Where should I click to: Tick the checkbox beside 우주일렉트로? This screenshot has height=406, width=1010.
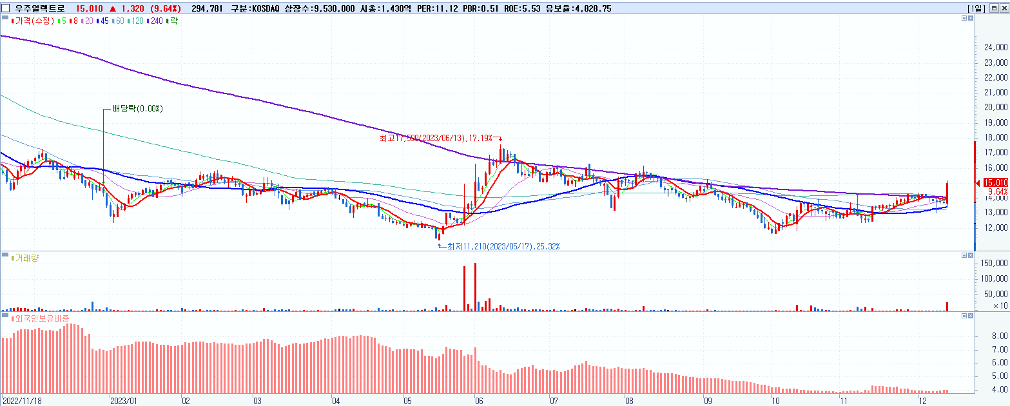5,8
